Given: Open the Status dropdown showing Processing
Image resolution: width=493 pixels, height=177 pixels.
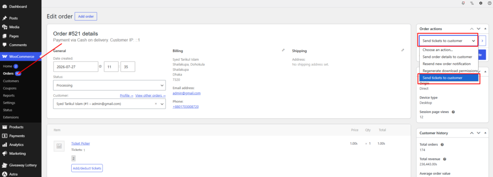Looking at the screenshot, I should point(109,85).
